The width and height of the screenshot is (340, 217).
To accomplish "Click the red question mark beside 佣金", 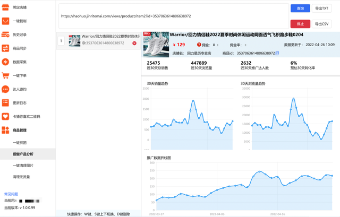I will (199, 45).
